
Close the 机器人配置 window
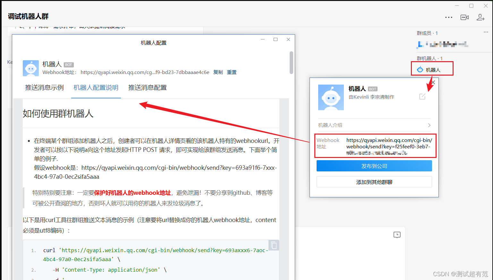(x=288, y=39)
